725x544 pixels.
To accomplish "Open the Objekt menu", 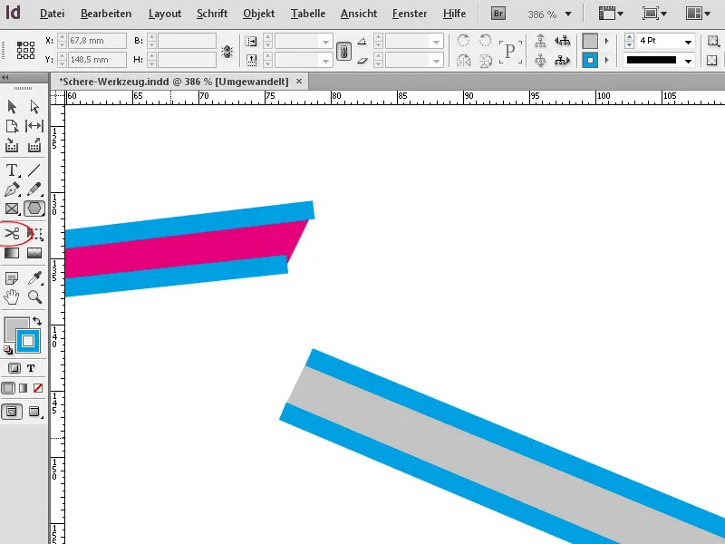I will click(258, 14).
